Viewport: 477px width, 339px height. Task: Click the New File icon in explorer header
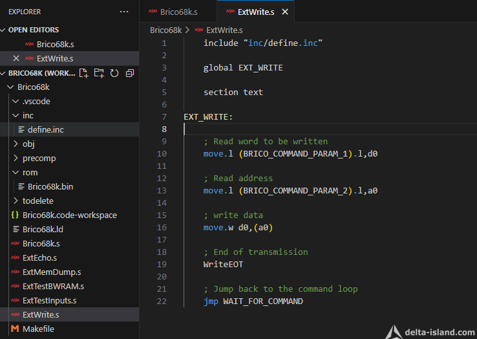(83, 73)
